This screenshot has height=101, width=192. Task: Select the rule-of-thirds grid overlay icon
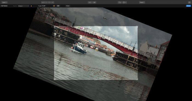click(54, 6)
